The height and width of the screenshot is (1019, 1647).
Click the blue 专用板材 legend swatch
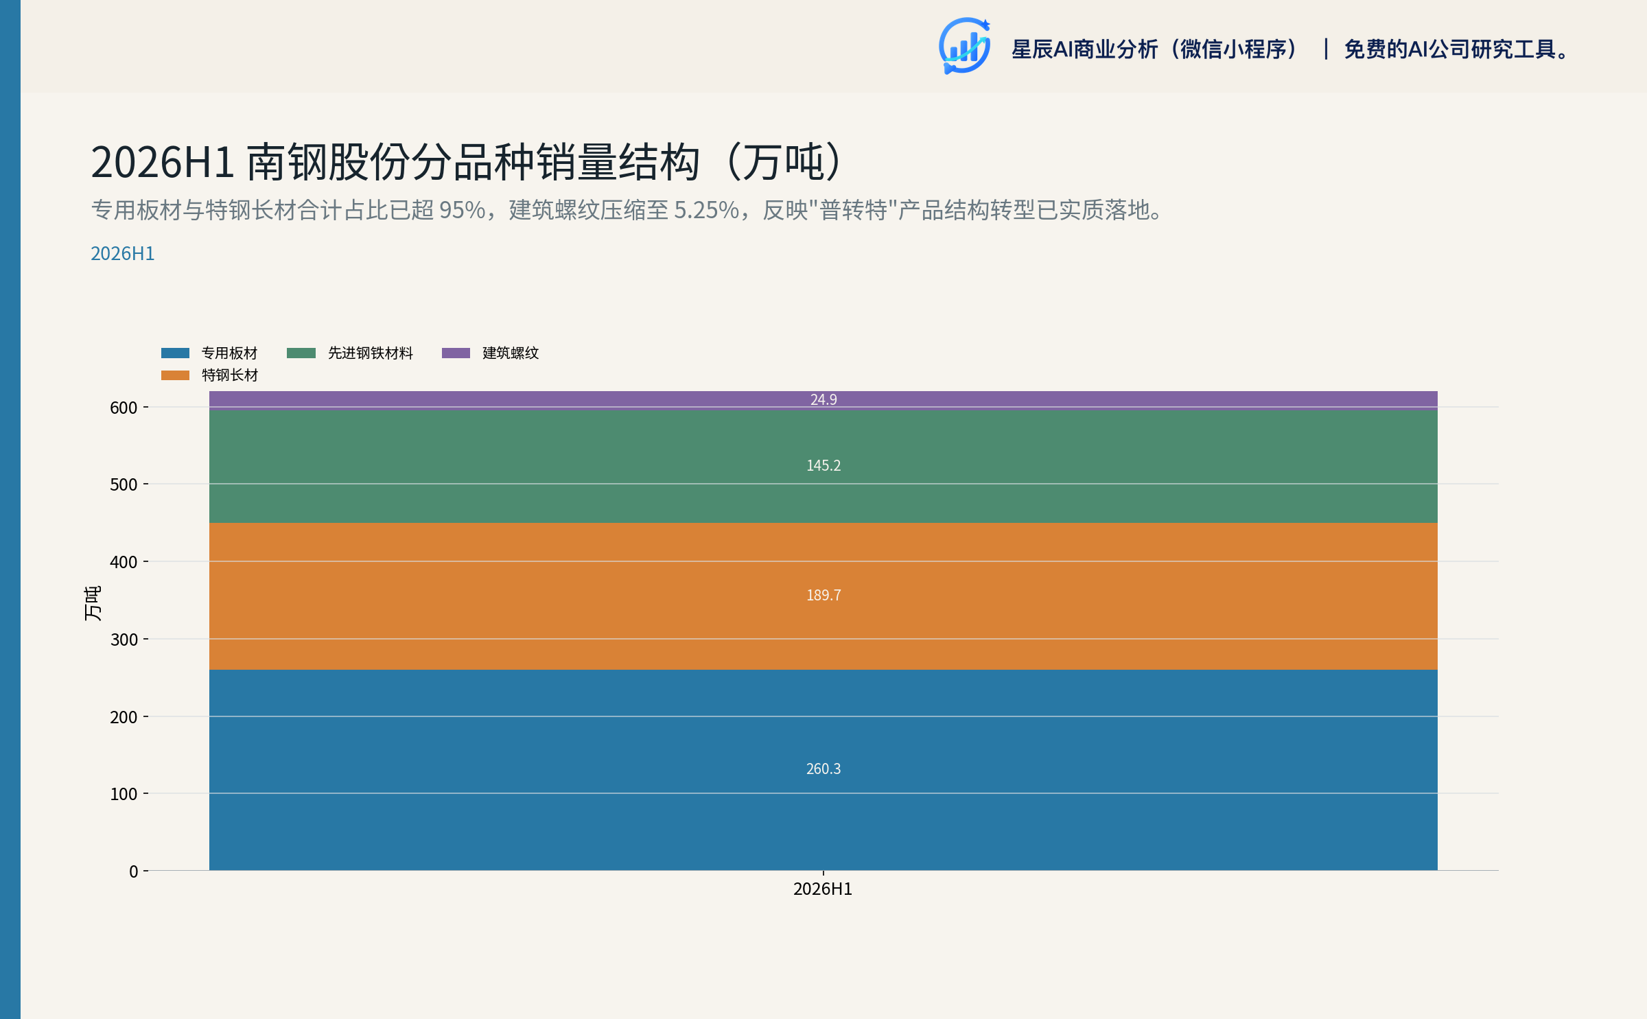175,353
